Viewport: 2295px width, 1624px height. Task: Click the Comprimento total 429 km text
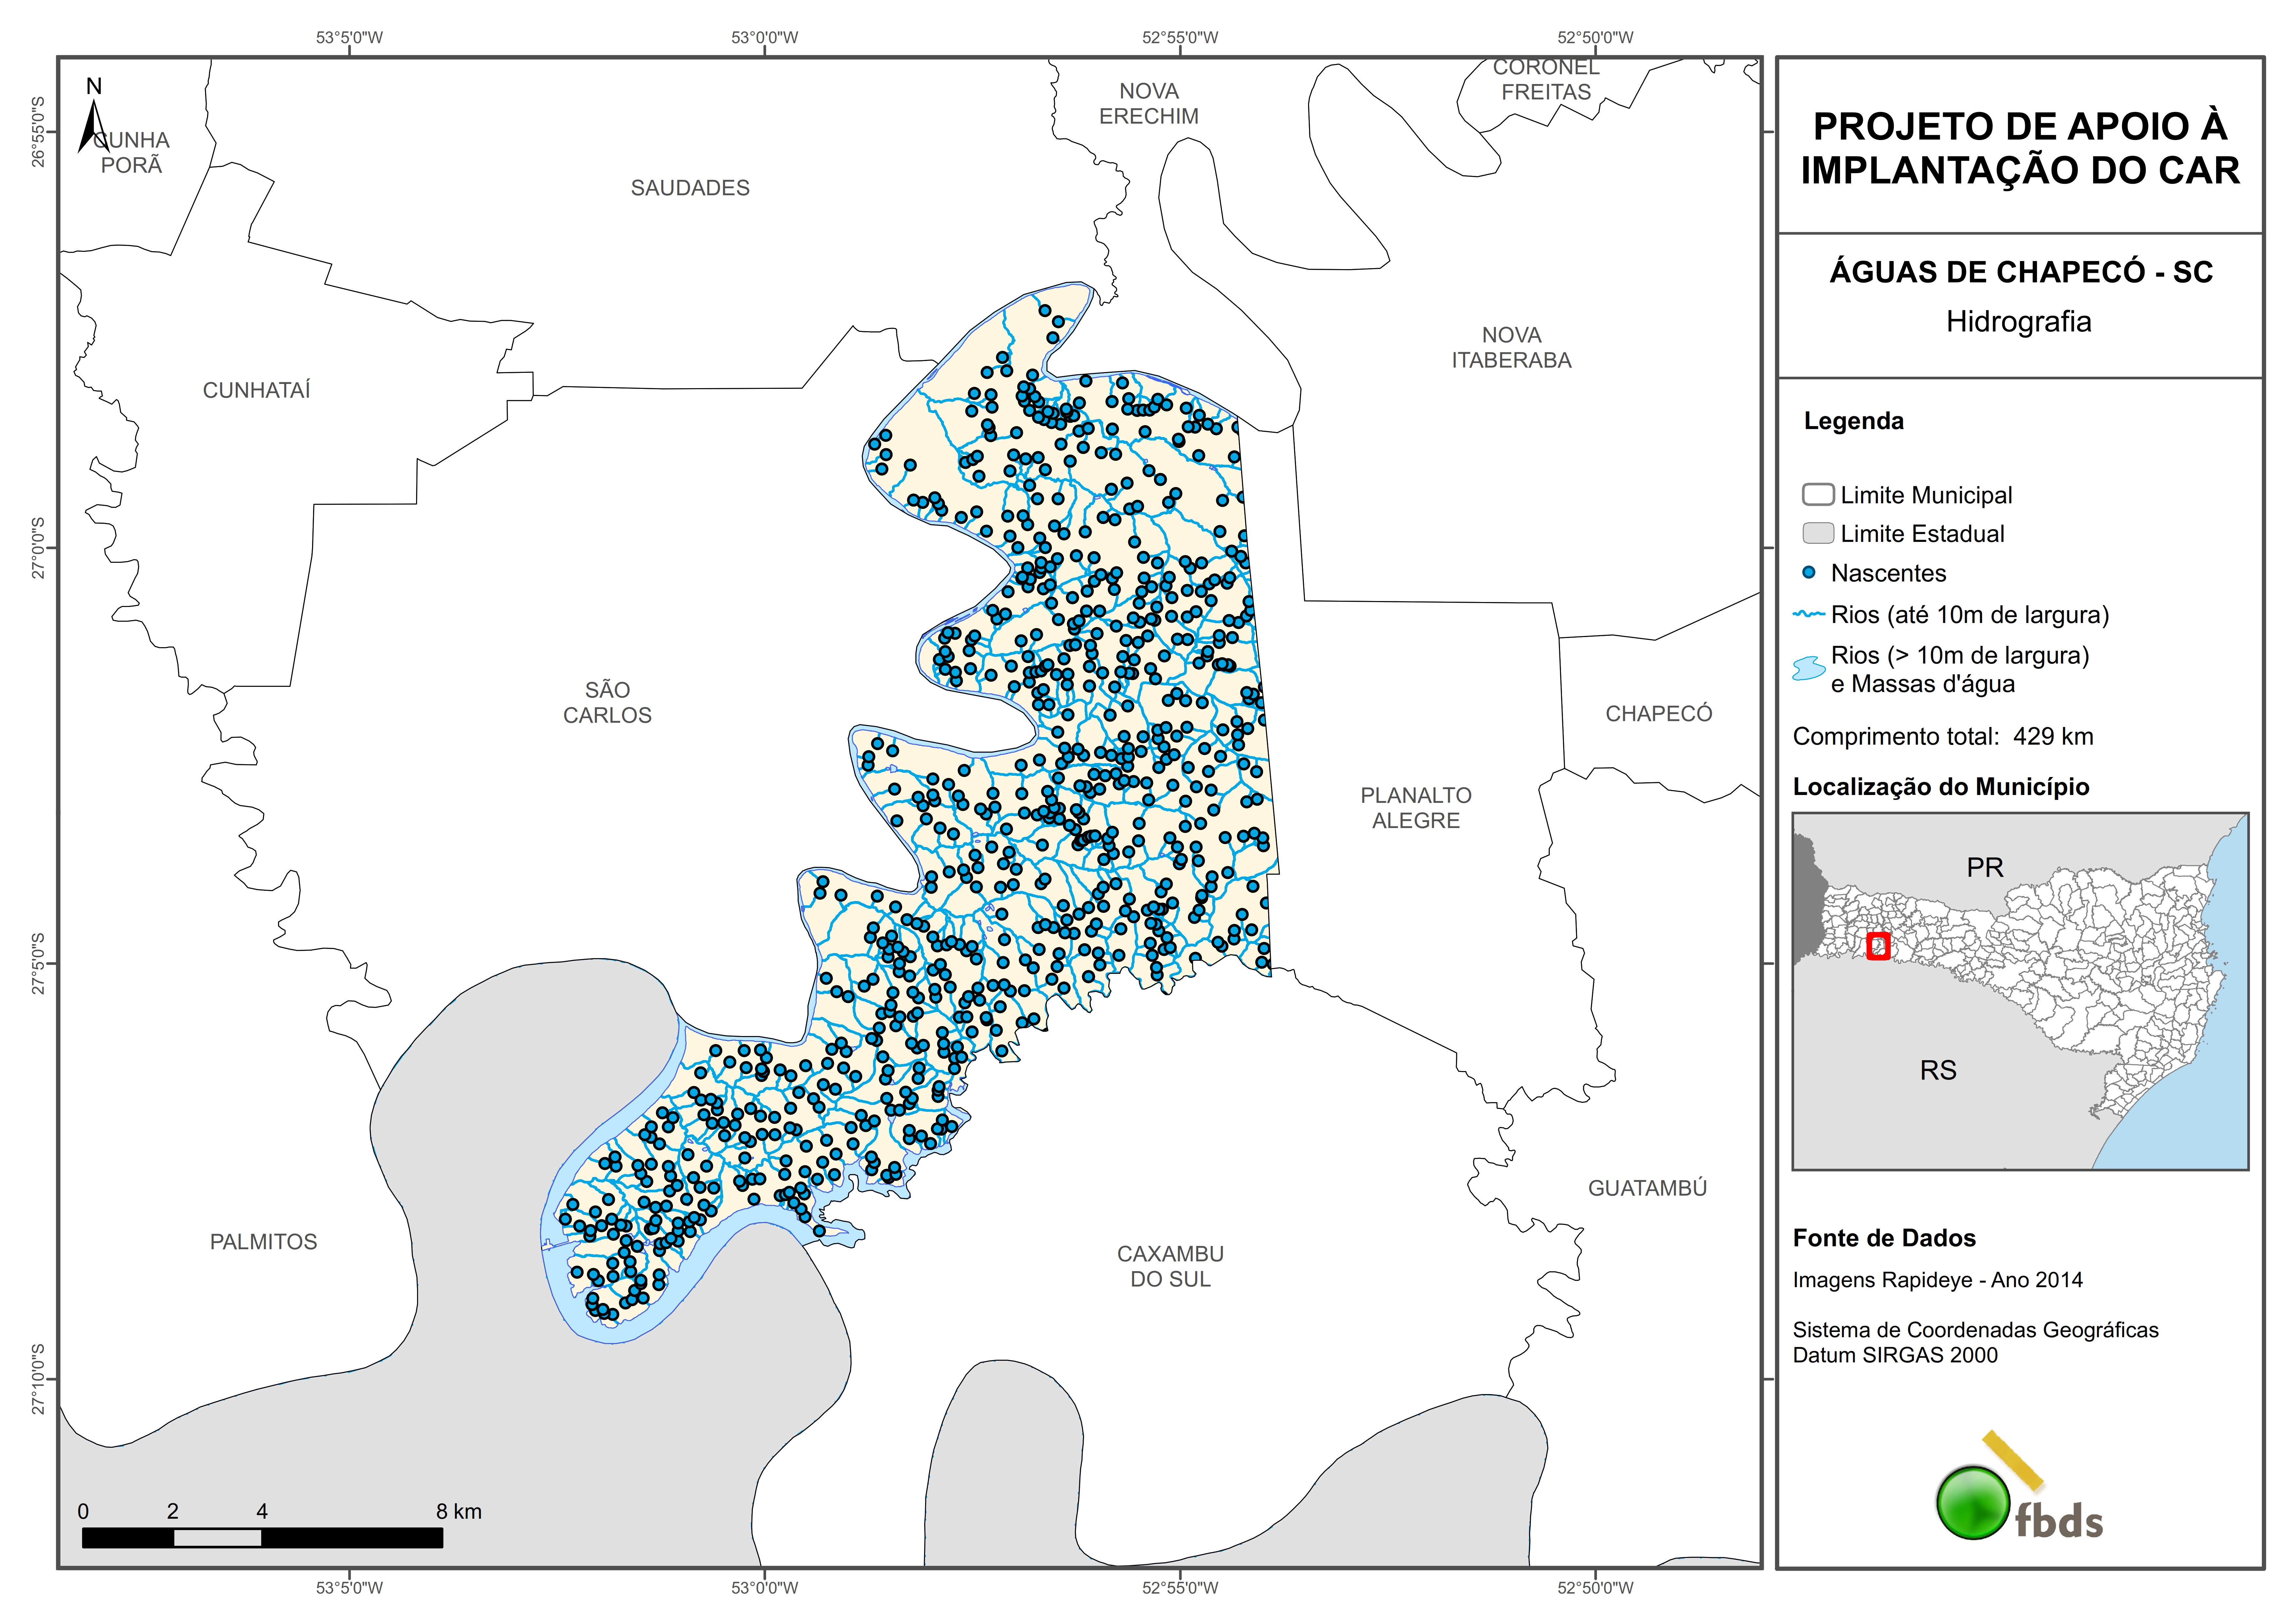tap(1942, 737)
